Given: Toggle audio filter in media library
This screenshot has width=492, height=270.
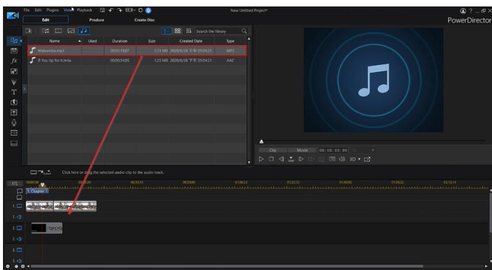Looking at the screenshot, I should tap(84, 31).
